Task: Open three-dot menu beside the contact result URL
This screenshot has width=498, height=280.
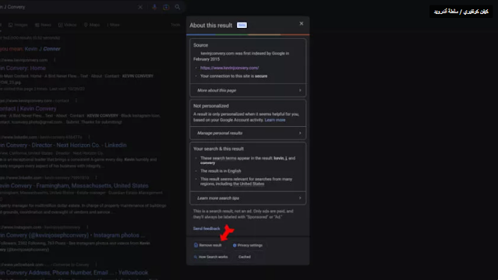Action: tap(76, 100)
